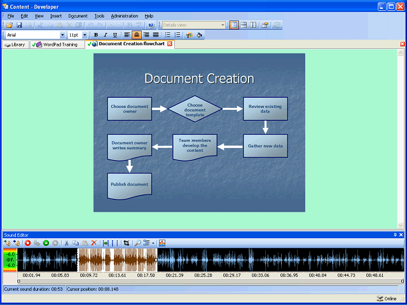Viewport: 407px width, 305px height.
Task: Open the Arial font name dropdown
Action: pyautogui.click(x=62, y=35)
